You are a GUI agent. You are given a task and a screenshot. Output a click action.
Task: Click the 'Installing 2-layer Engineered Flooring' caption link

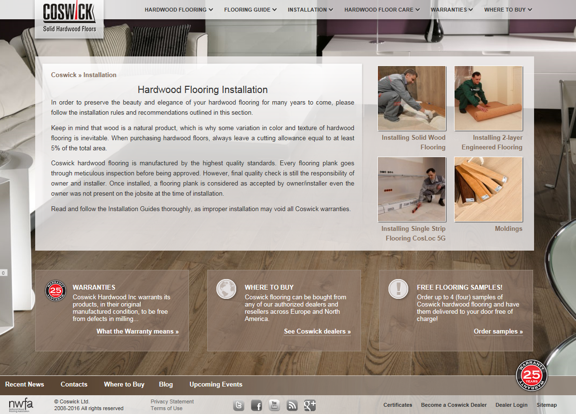point(492,142)
